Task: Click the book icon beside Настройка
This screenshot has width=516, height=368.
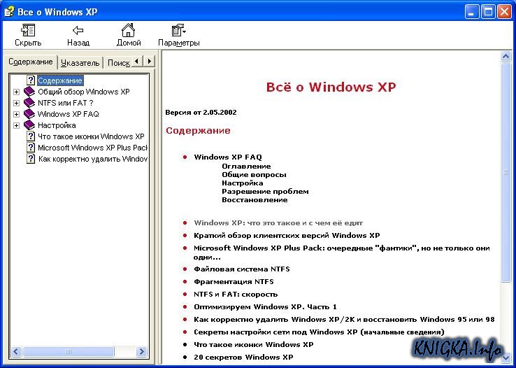Action: [29, 125]
